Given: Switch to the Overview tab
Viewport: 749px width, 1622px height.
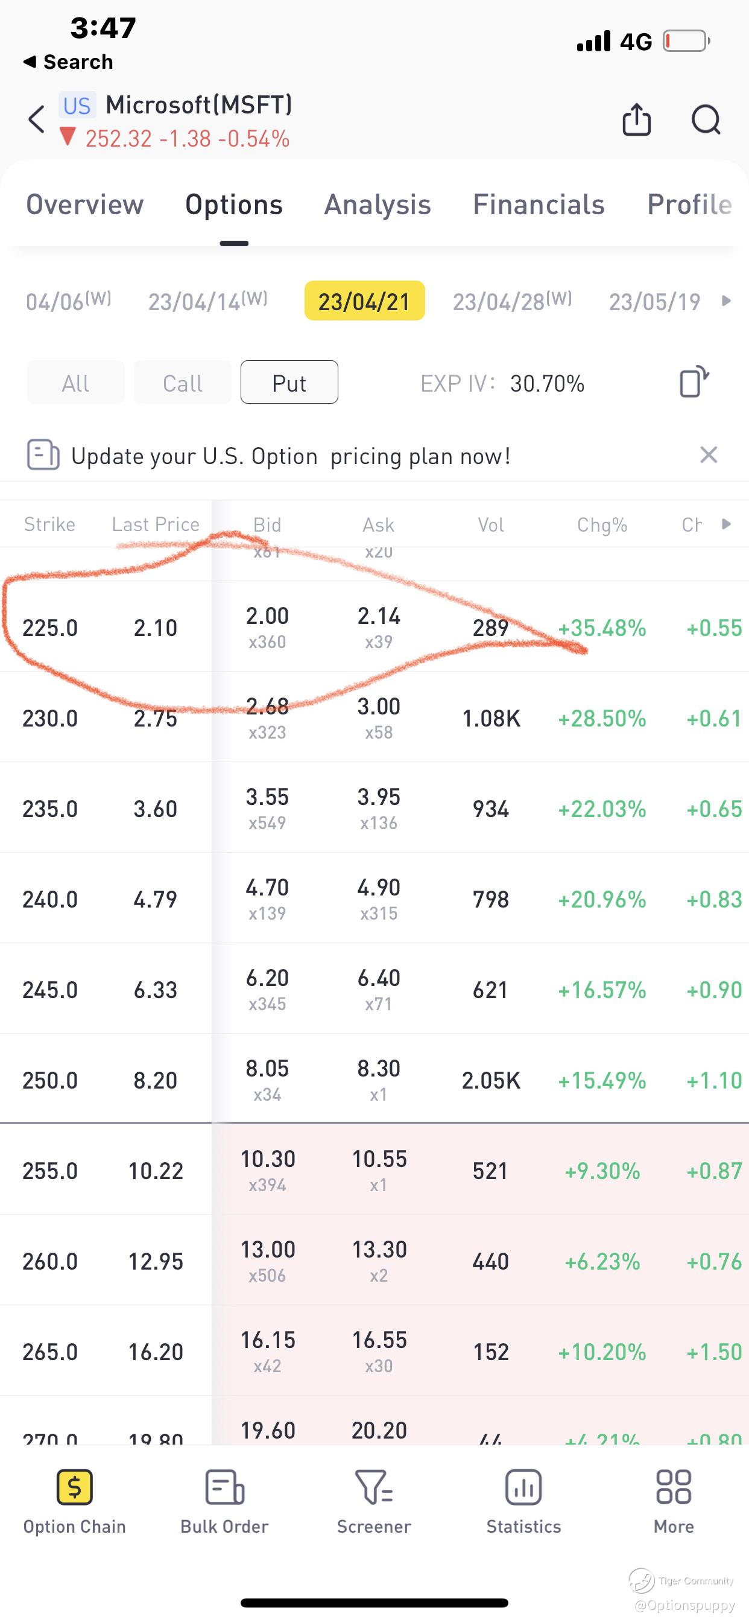Looking at the screenshot, I should pyautogui.click(x=85, y=205).
